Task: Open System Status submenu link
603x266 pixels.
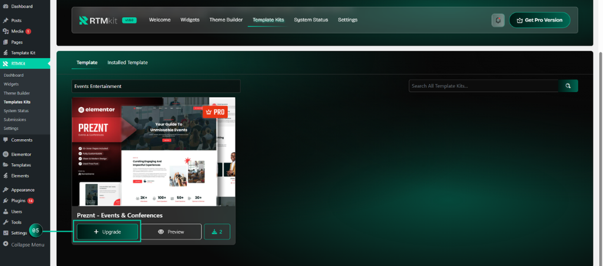Action: (16, 110)
